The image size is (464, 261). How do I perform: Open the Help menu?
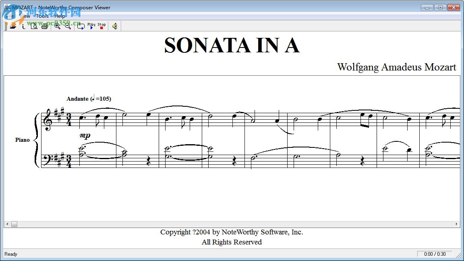(60, 16)
